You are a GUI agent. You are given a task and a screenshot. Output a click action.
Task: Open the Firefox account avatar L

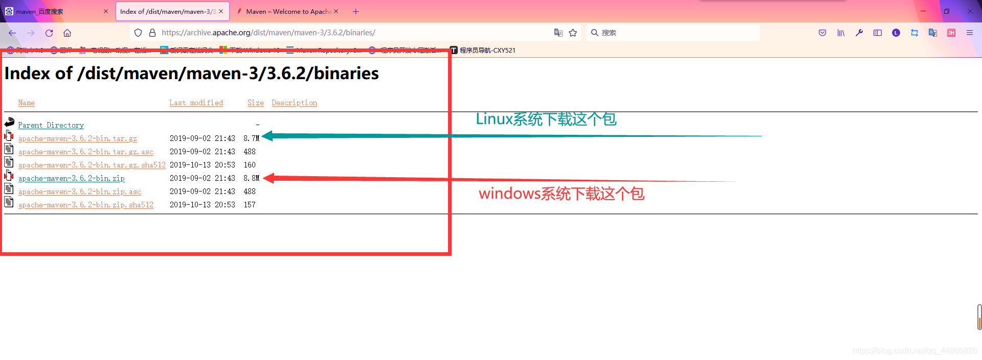(x=896, y=33)
